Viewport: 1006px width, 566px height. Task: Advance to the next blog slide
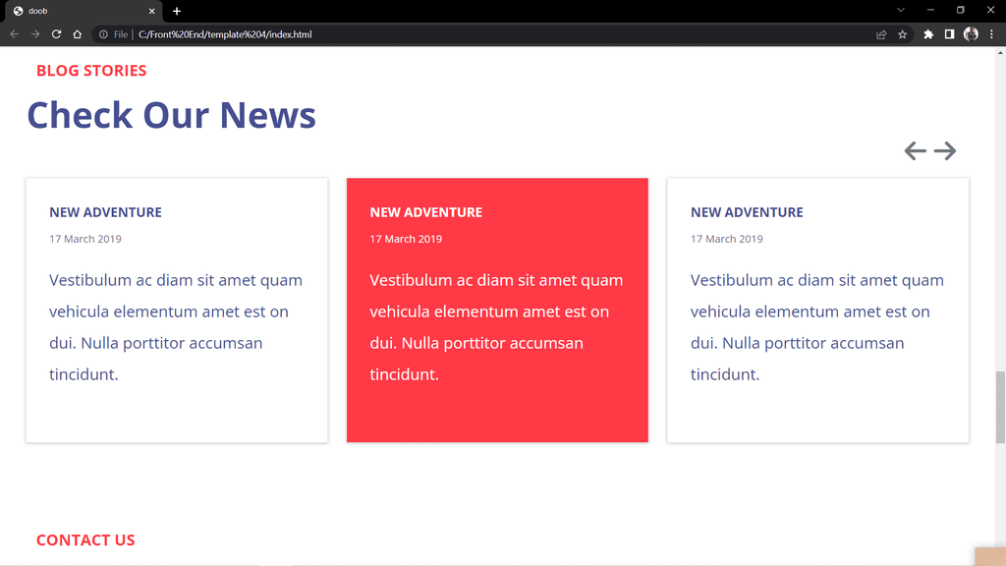[x=945, y=150]
